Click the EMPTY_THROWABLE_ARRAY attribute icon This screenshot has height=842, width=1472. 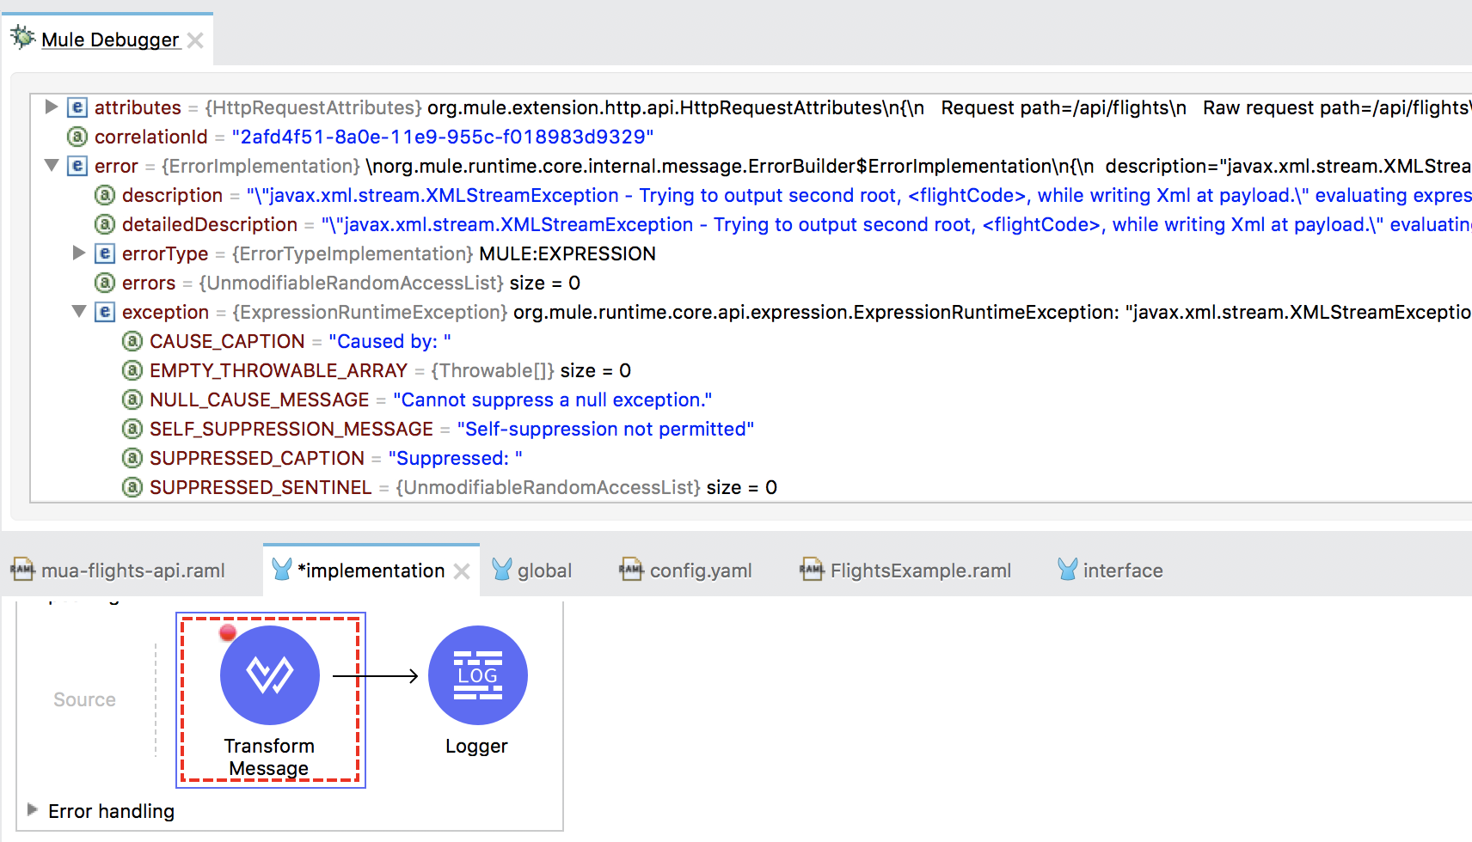pyautogui.click(x=132, y=370)
